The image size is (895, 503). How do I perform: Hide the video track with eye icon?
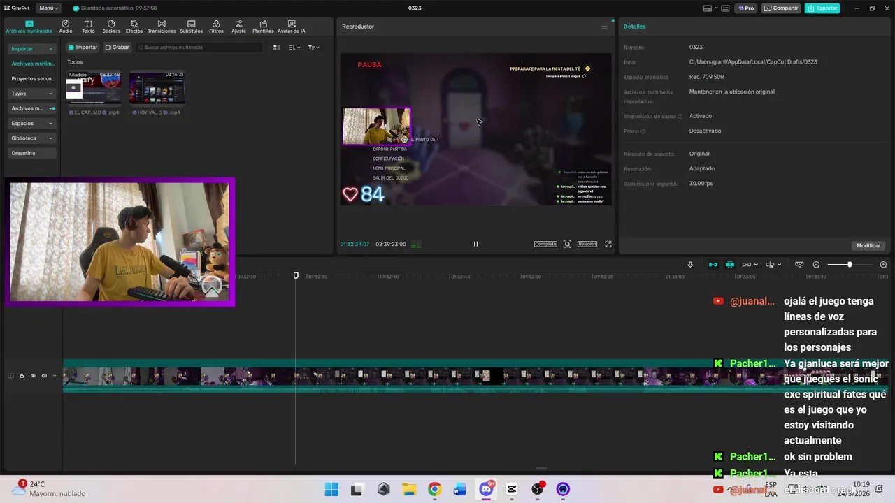(x=33, y=376)
